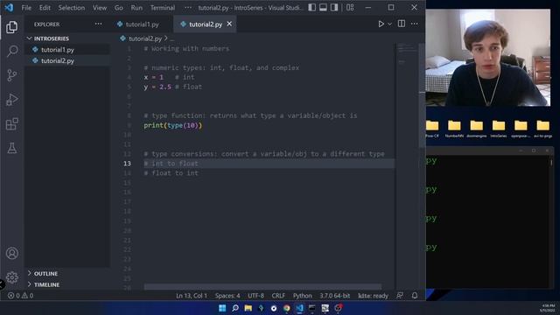This screenshot has height=315, width=560.
Task: Open errors and warnings Problems indicator
Action: [21, 296]
